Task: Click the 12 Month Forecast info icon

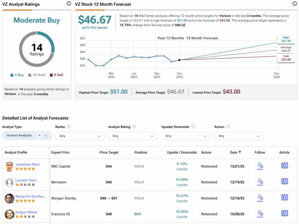Action: [x=294, y=4]
